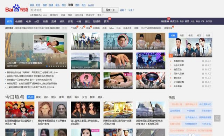Click the 68万手机 hot search tag
Viewport: 224px width, 136px height.
pos(206,124)
